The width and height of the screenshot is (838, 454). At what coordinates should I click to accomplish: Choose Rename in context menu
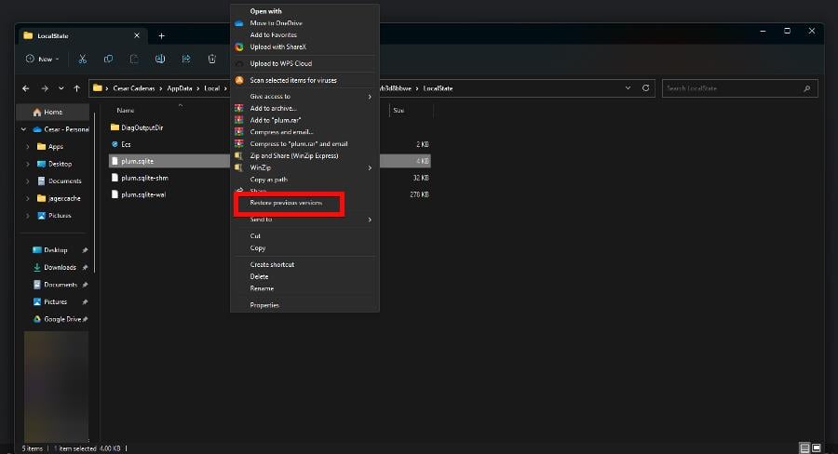[304, 288]
